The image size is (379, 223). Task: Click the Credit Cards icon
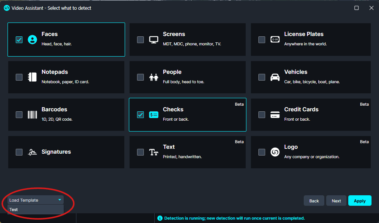pos(275,115)
